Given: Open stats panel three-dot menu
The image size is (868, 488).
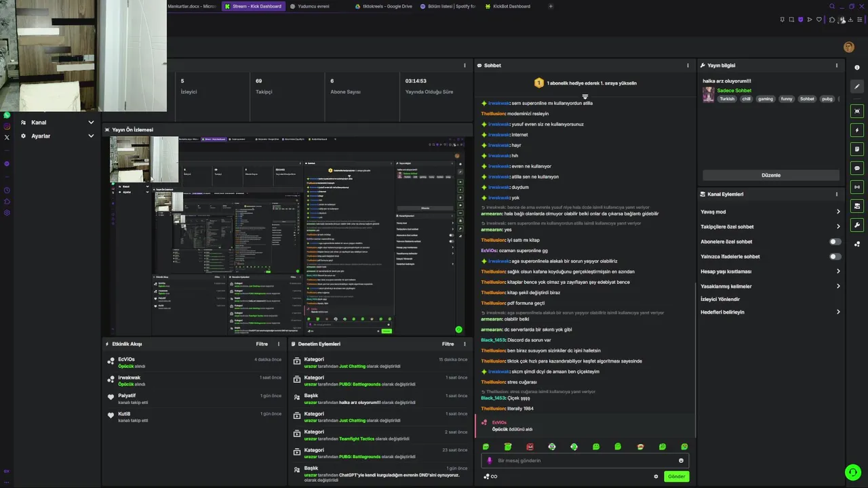Looking at the screenshot, I should click(465, 66).
